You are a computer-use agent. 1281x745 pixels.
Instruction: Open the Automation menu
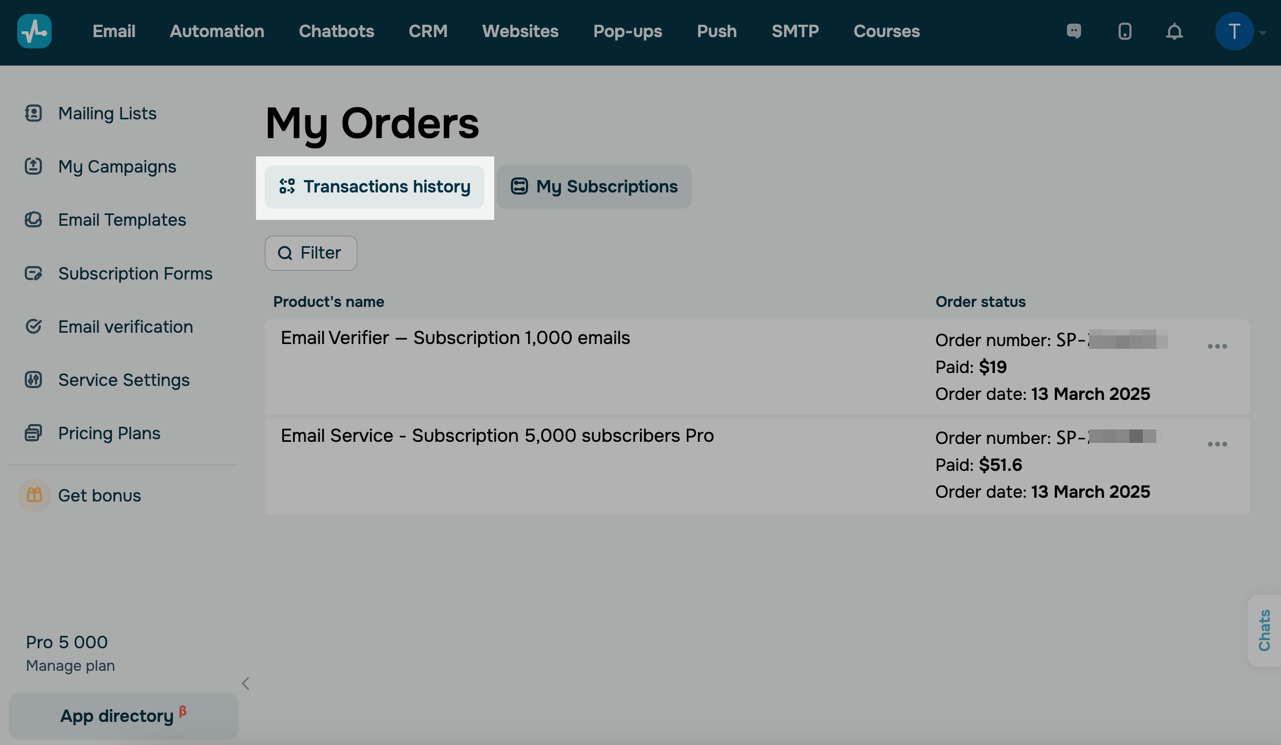point(217,31)
